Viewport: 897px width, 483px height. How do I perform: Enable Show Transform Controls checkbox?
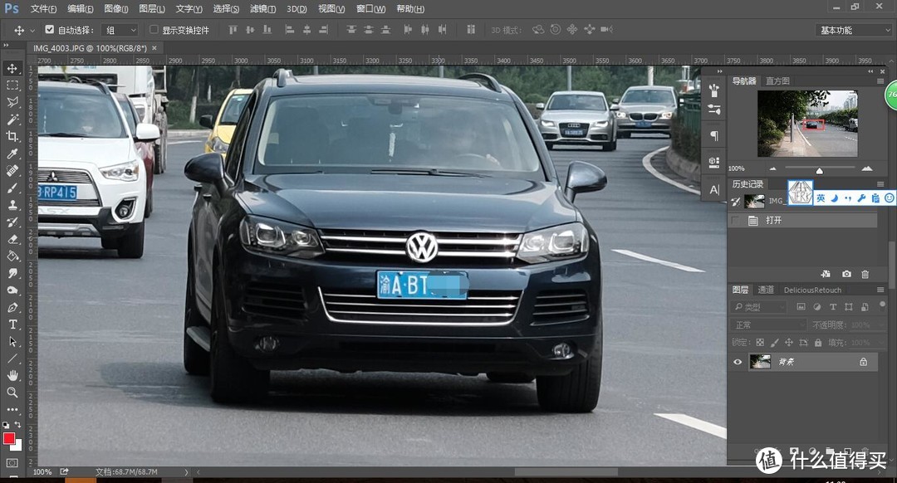pos(154,29)
